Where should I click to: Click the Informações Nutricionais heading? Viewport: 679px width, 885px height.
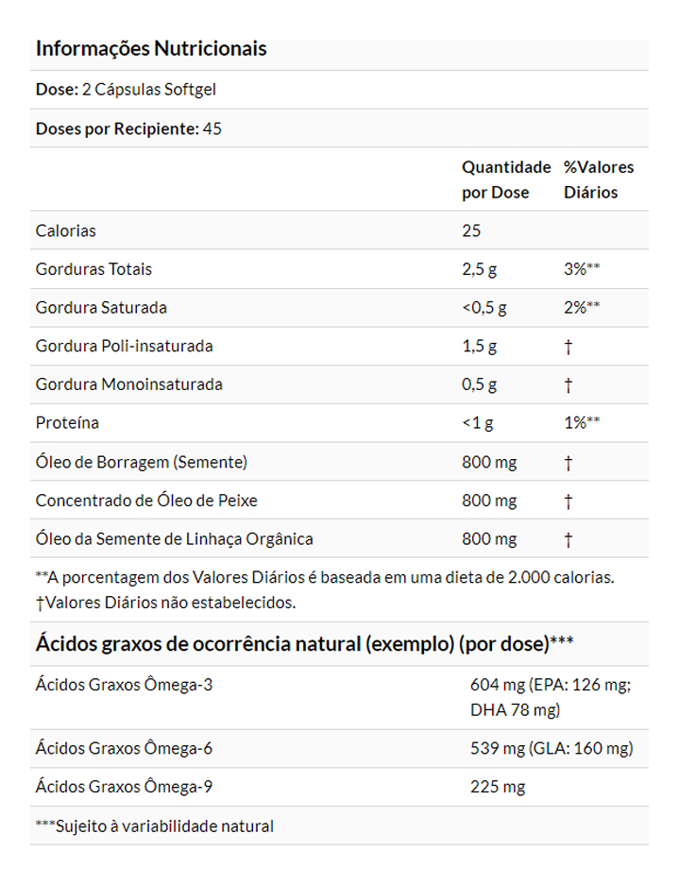point(151,49)
